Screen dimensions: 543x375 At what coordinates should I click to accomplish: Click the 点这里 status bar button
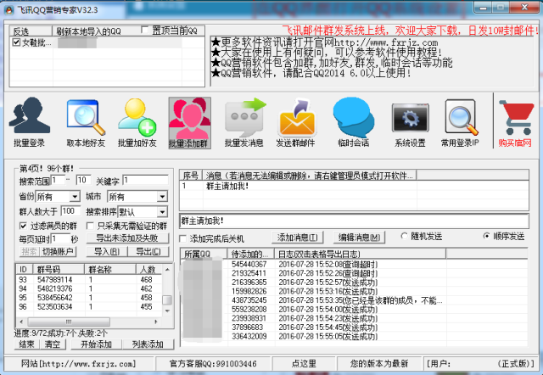point(304,364)
